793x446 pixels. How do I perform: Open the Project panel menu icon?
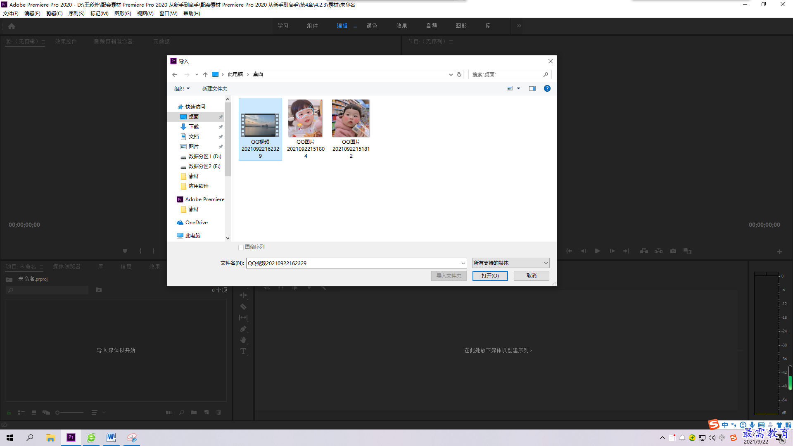tap(41, 267)
